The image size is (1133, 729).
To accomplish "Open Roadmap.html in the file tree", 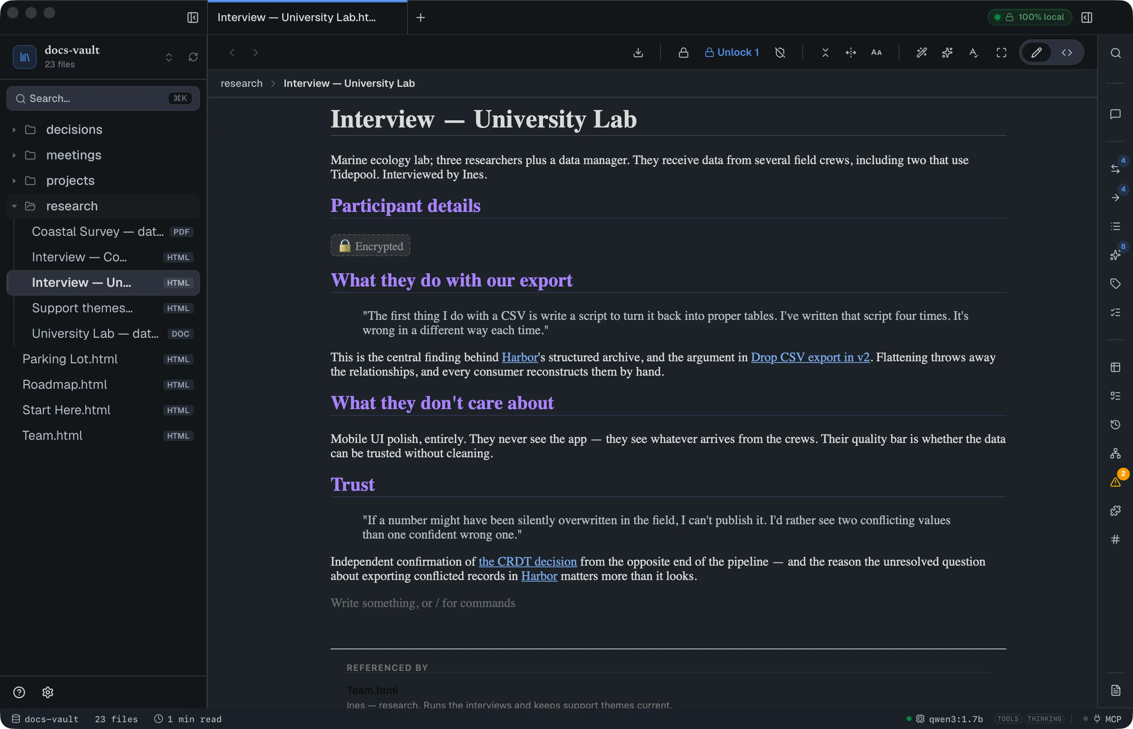I will pos(103,385).
